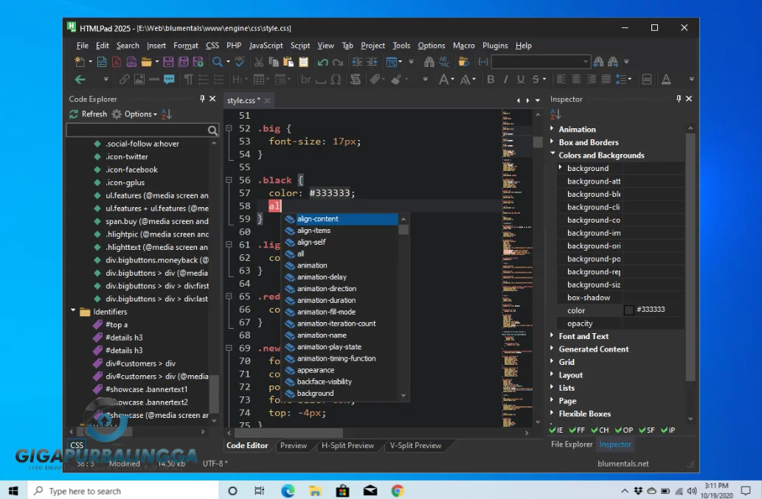Collapse the Colors and Backgrounds category

pos(553,154)
